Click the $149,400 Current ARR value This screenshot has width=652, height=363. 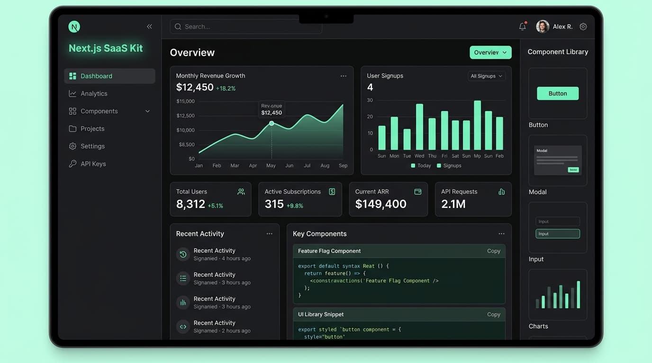pyautogui.click(x=381, y=204)
